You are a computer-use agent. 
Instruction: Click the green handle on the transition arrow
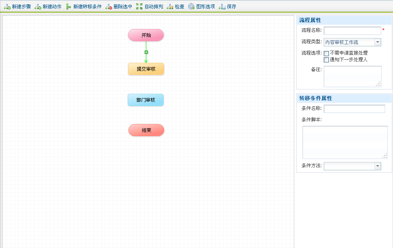(x=146, y=52)
